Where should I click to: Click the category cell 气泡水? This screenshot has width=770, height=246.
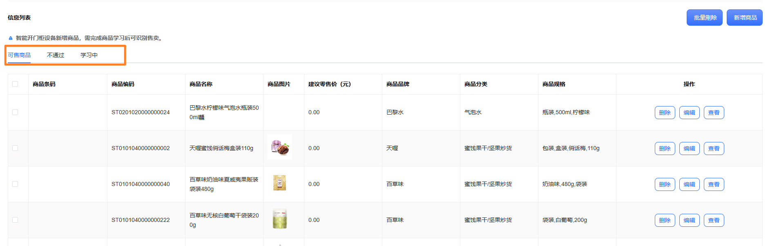[473, 112]
